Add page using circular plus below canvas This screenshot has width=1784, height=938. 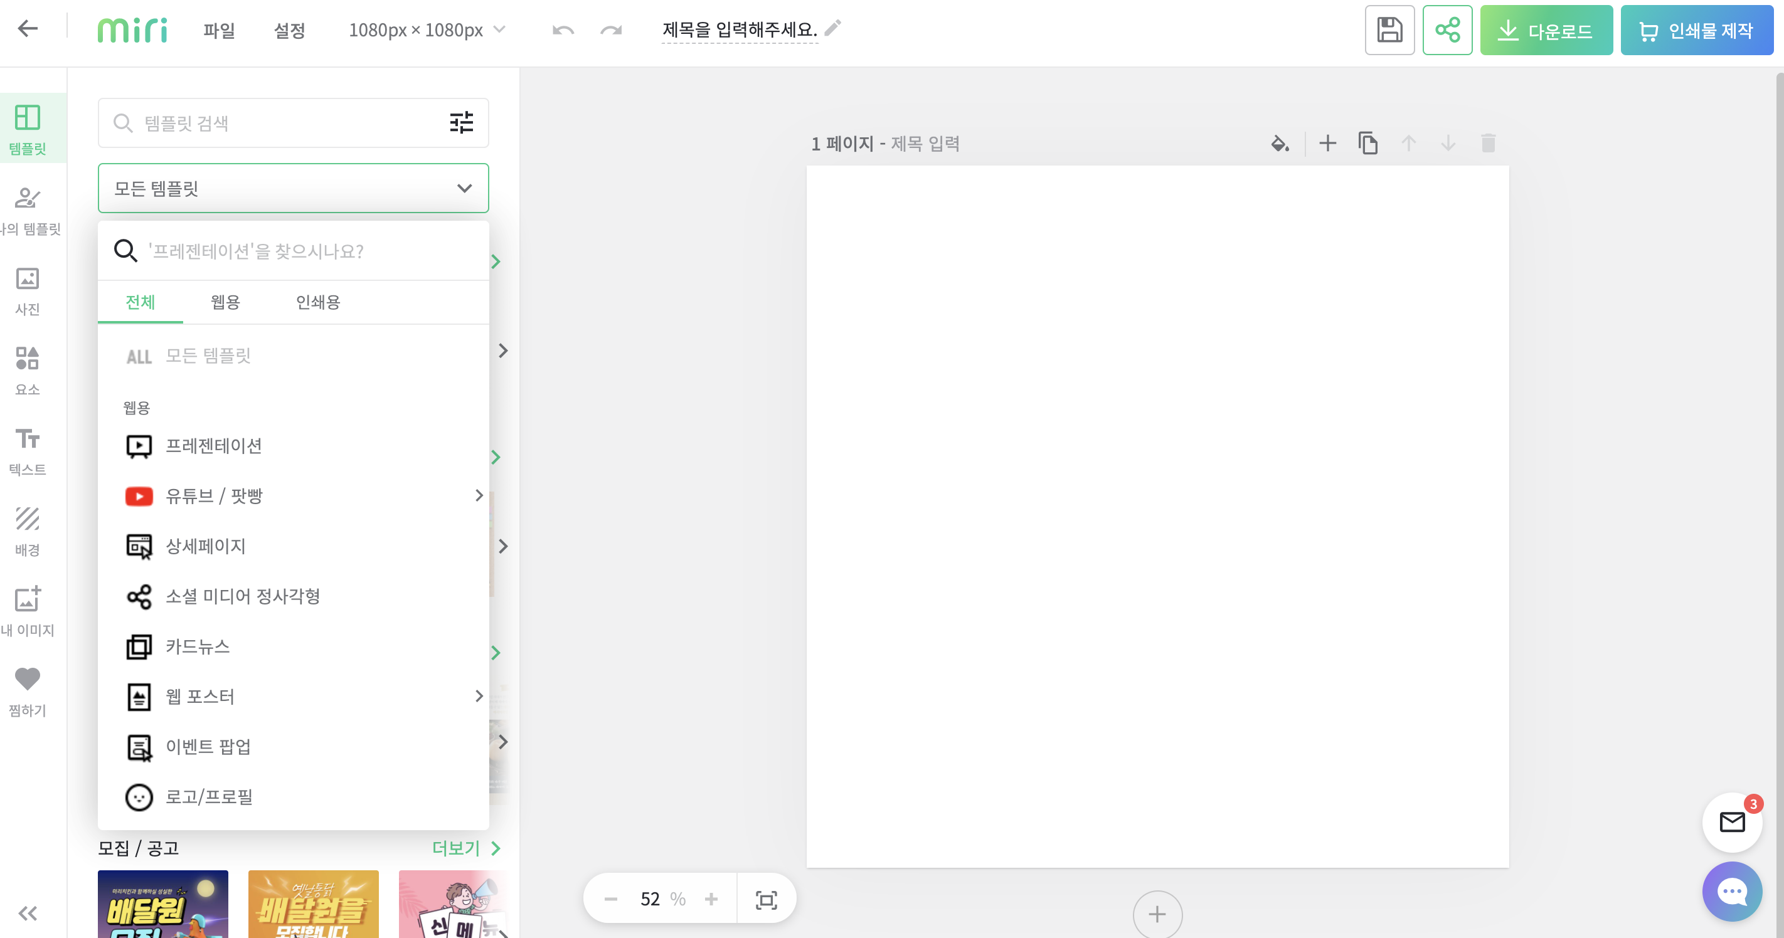pyautogui.click(x=1157, y=914)
